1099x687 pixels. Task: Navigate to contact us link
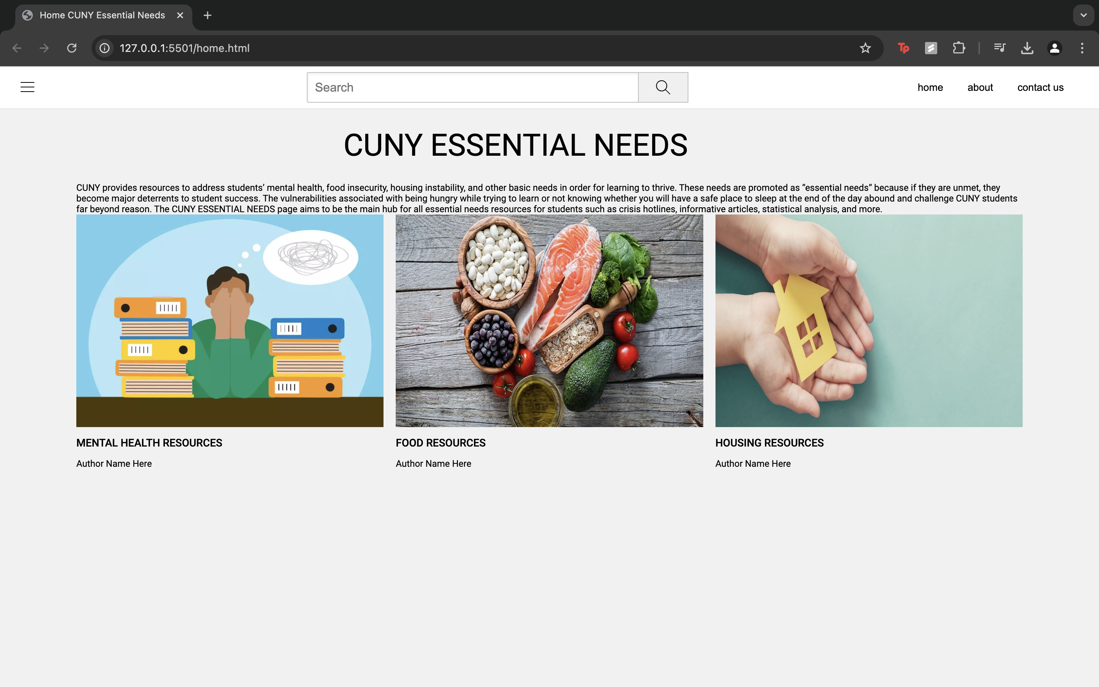coord(1040,87)
